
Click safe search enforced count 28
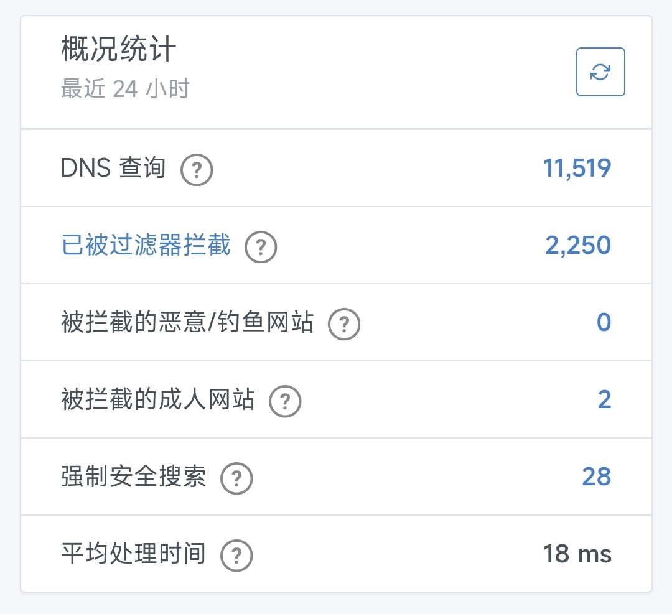[x=597, y=477]
